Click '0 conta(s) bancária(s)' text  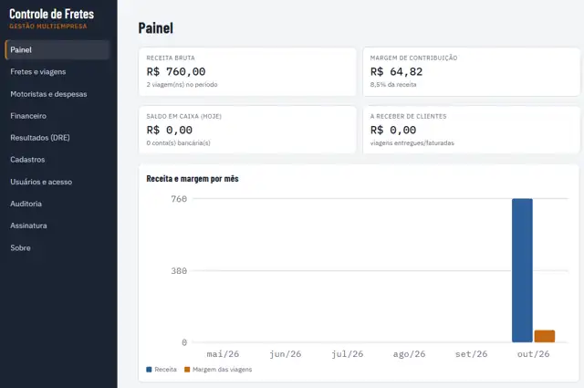click(179, 142)
